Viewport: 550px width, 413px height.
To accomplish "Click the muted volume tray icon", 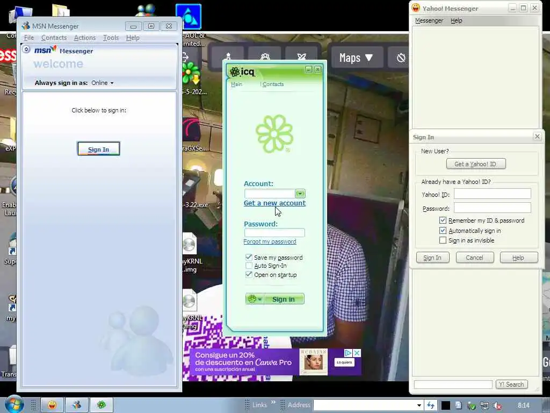I will click(x=497, y=405).
